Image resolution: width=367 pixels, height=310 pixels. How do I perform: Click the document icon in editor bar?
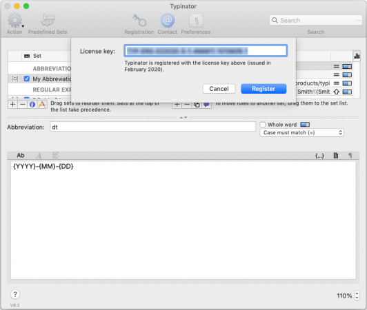pyautogui.click(x=336, y=156)
